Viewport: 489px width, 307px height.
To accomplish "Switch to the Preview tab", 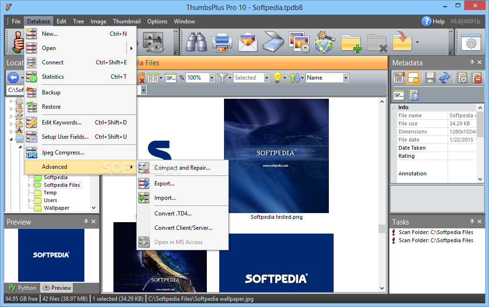I will [57, 287].
